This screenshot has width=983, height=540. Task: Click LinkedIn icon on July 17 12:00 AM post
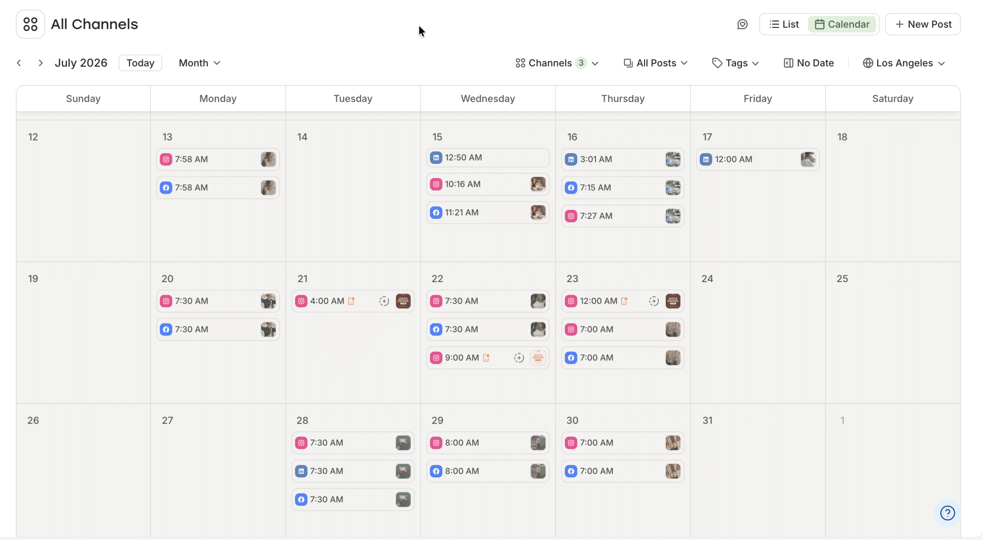pos(706,159)
